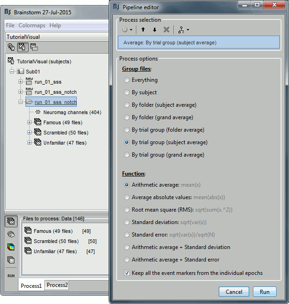Click the move process down arrow
This screenshot has height=304, width=289.
[154, 30]
